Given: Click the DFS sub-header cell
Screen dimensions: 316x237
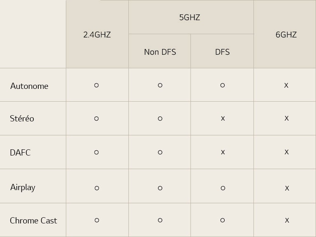Looking at the screenshot, I should click(x=222, y=52).
